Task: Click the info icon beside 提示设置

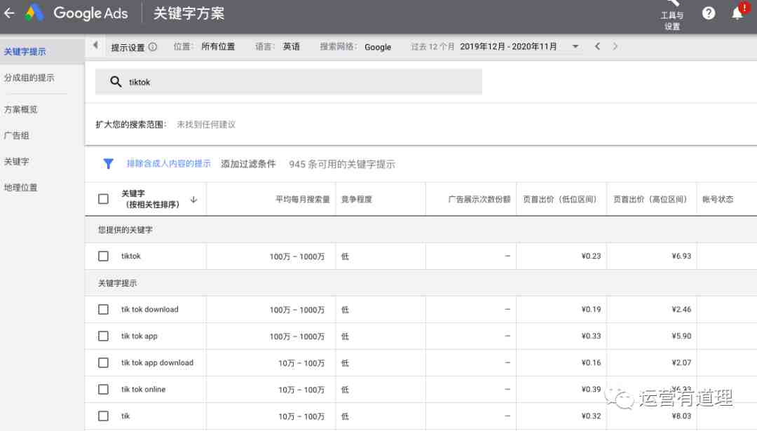Action: coord(153,47)
